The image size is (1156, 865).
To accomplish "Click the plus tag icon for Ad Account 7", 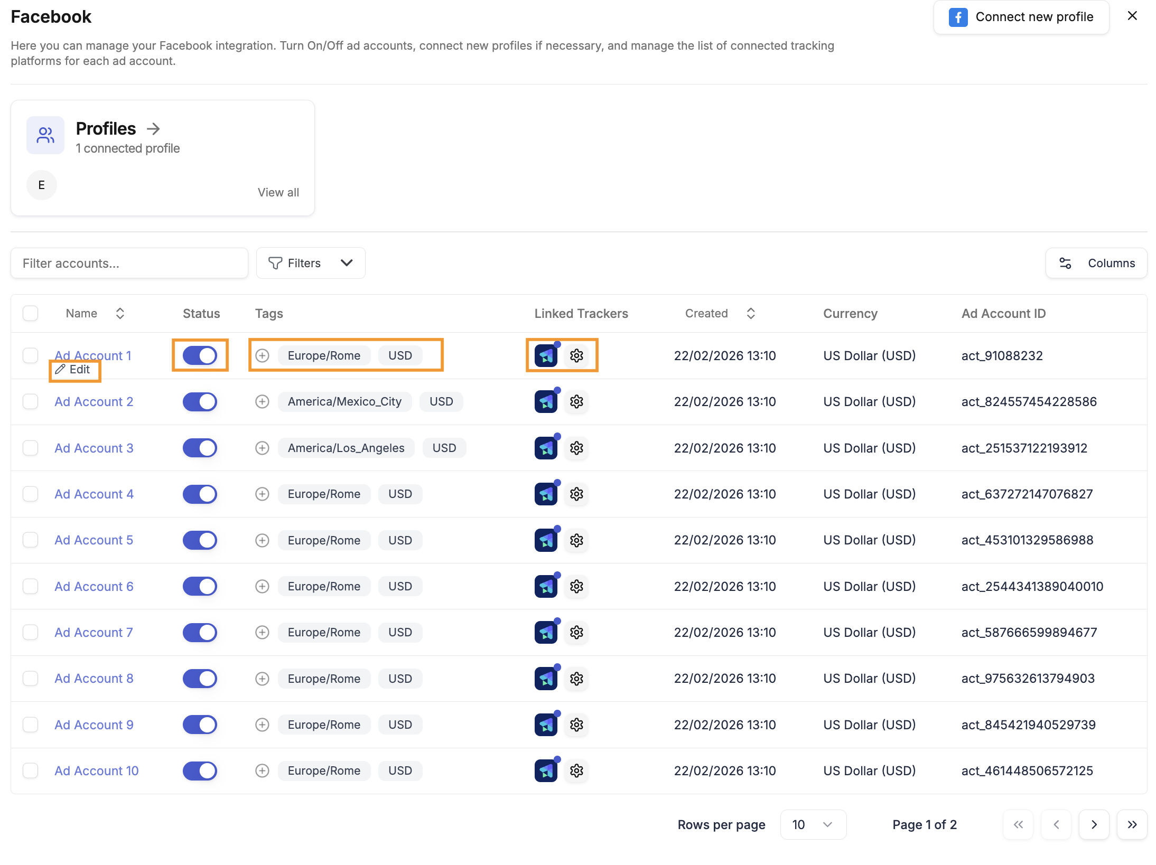I will (262, 633).
